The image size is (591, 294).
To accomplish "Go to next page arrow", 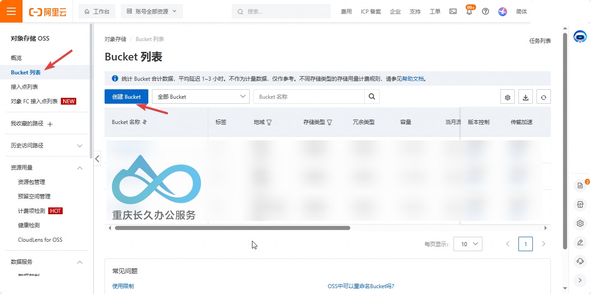I will point(544,244).
